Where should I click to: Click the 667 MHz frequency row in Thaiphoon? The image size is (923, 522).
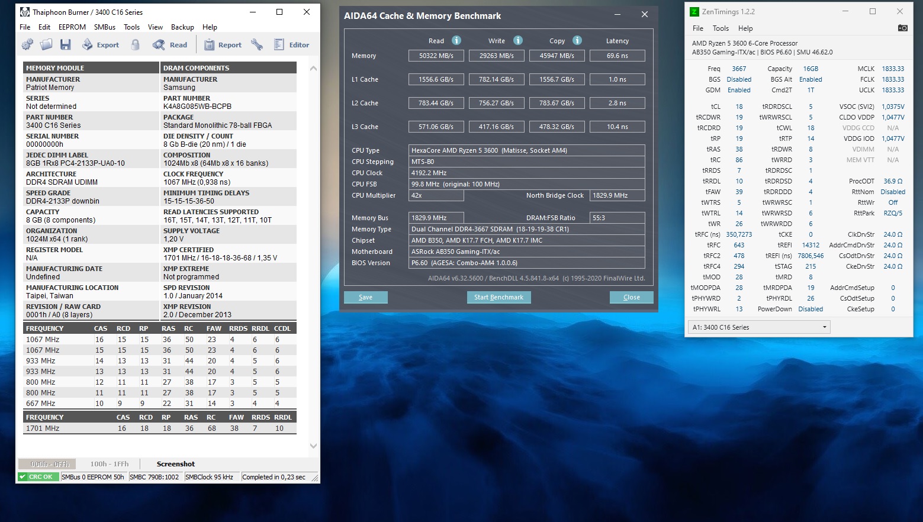pyautogui.click(x=159, y=404)
